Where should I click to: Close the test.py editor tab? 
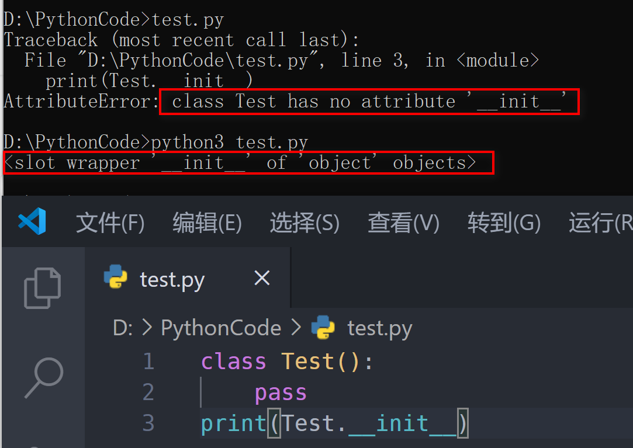262,278
